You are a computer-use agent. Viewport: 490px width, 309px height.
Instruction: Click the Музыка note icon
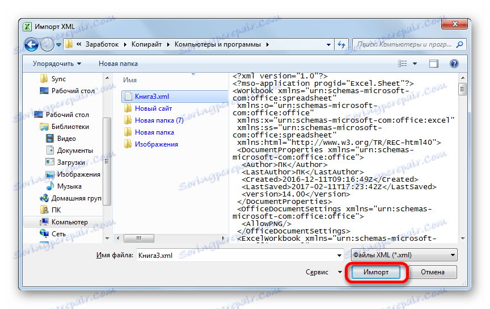50,186
